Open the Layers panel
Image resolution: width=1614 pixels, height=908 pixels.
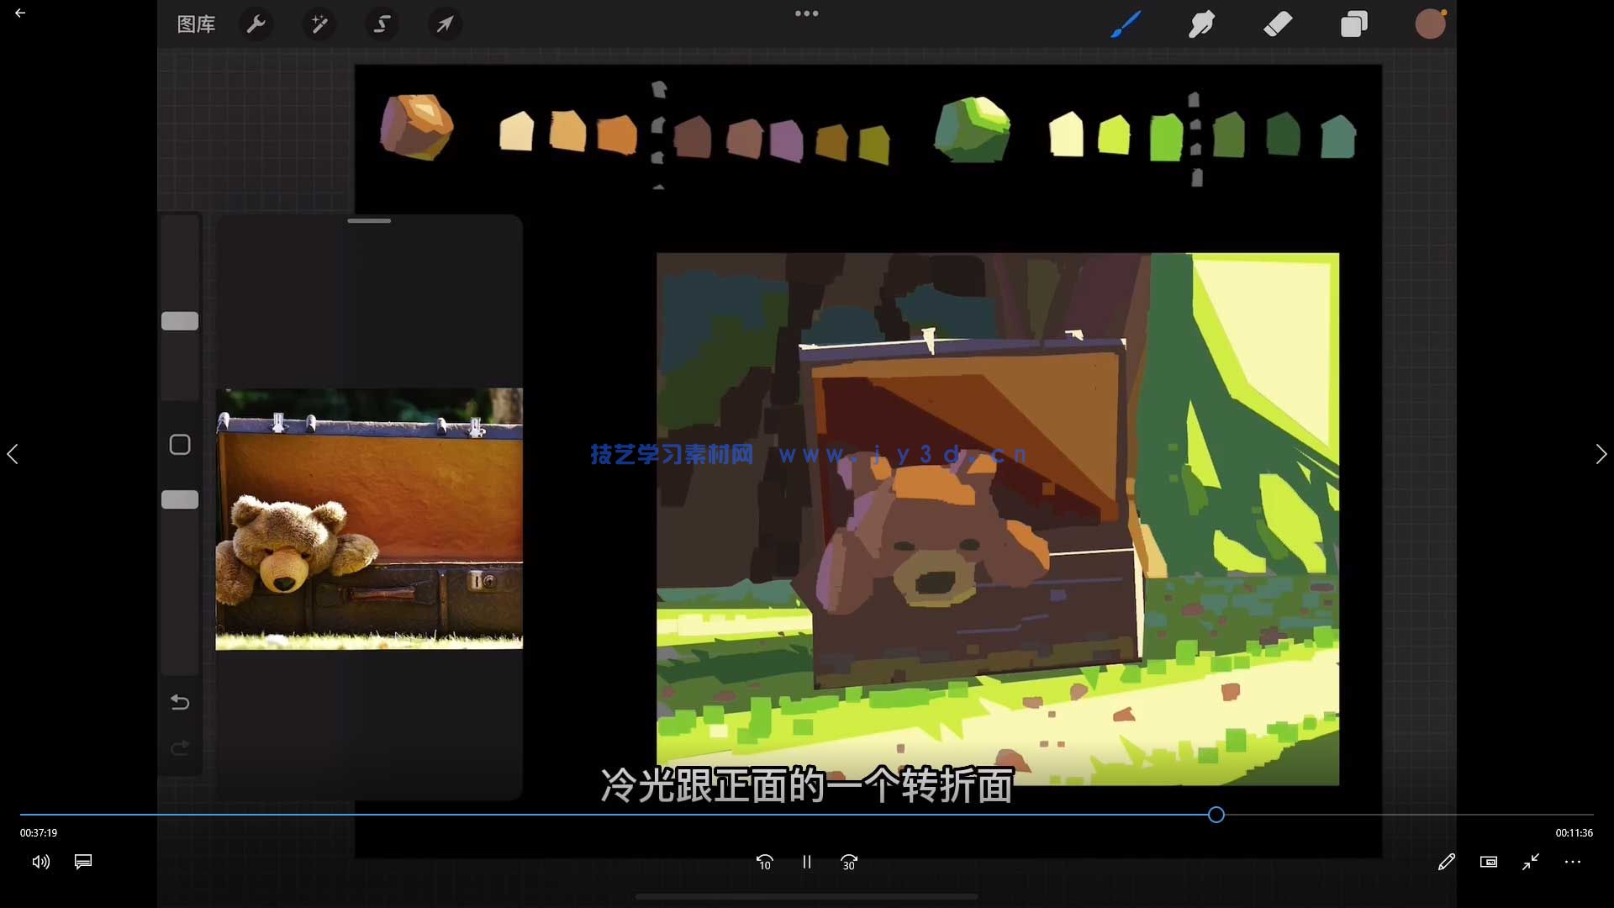click(1353, 24)
